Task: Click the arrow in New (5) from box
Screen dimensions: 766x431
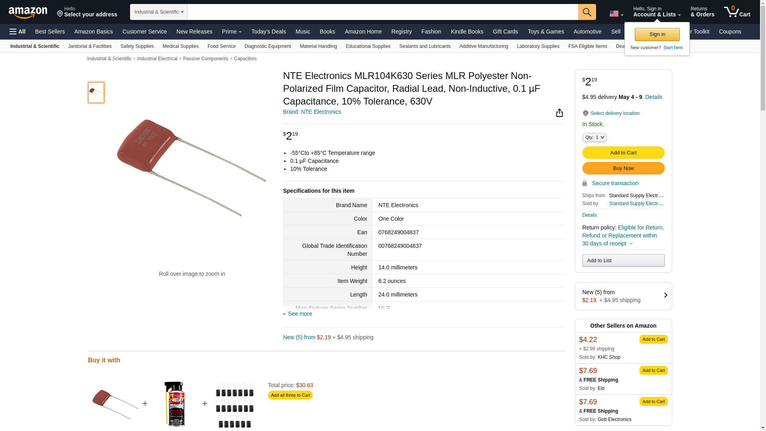Action: point(665,295)
